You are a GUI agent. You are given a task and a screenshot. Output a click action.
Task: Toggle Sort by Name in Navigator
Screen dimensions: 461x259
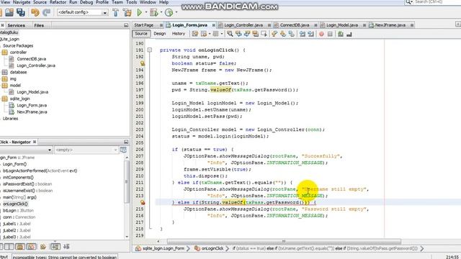coord(55,247)
